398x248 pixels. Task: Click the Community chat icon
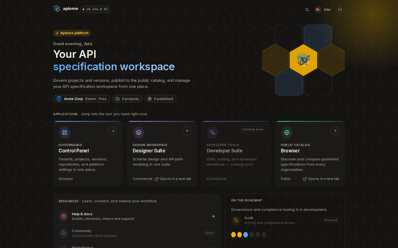64,233
